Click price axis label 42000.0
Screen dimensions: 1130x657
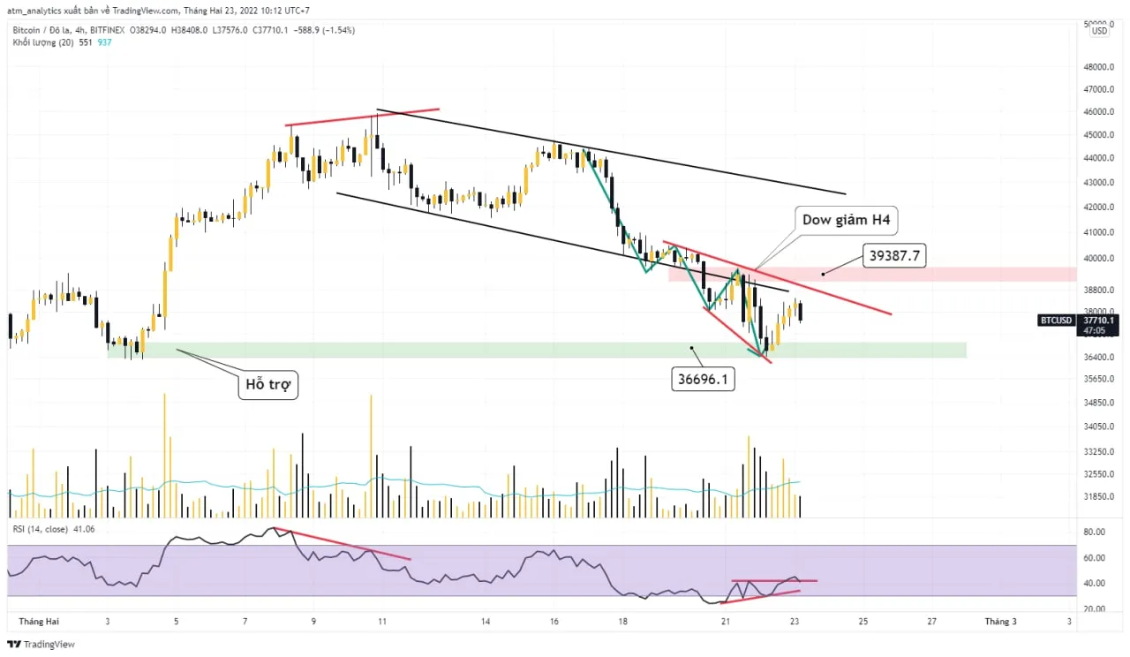(1098, 208)
